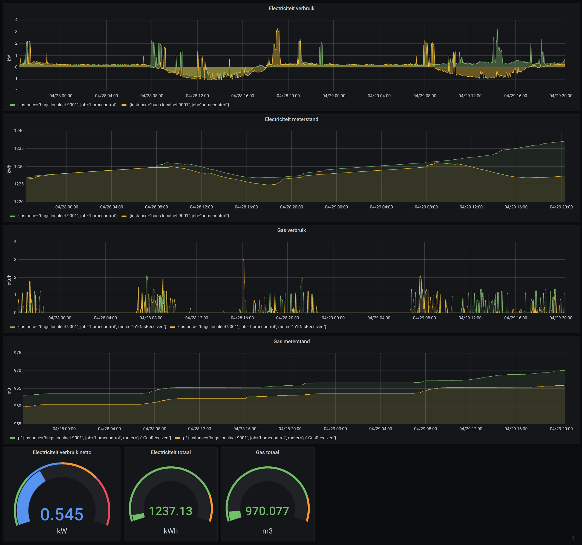Click the green gauge arc in Electriciteit totaal

click(x=138, y=517)
